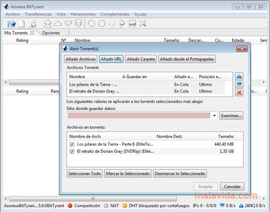Click the blue download speed arrow icon
The width and height of the screenshot is (270, 212).
point(222,206)
